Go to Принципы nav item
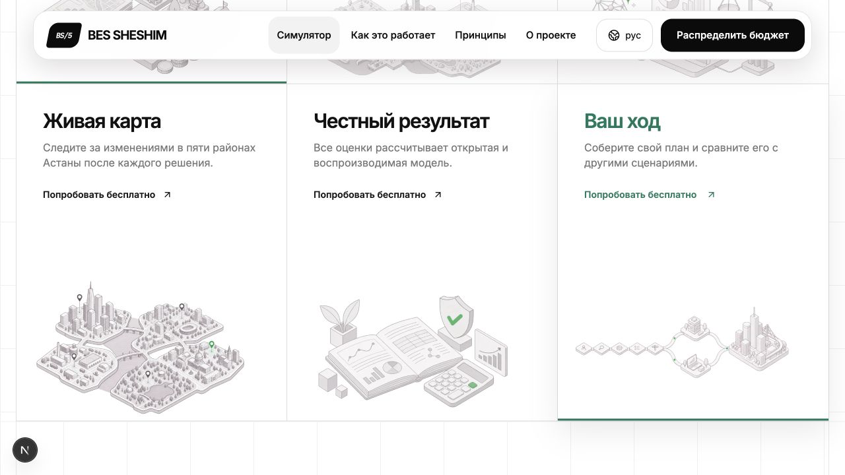The height and width of the screenshot is (475, 845). 480,36
